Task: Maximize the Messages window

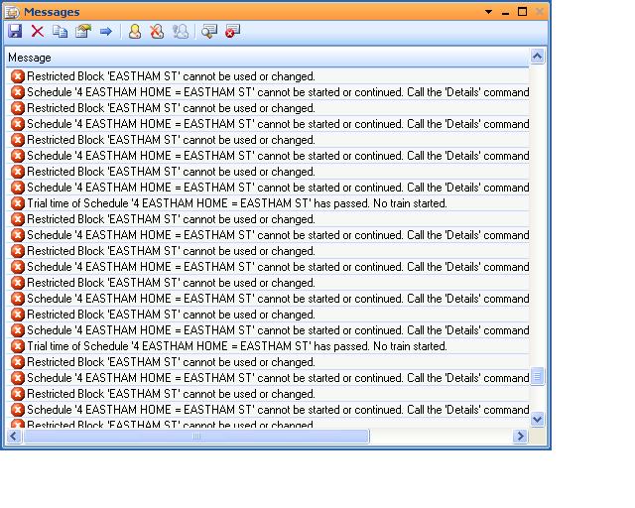Action: pyautogui.click(x=522, y=12)
